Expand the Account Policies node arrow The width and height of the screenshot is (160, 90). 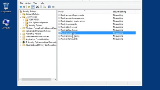tap(21, 14)
